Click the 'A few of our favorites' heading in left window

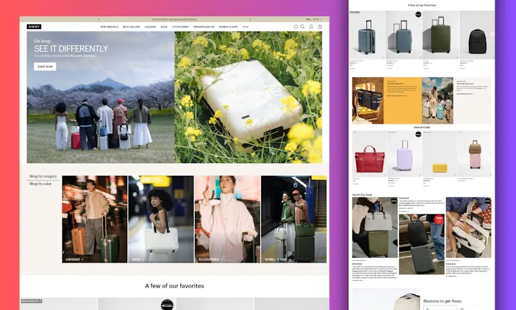click(174, 286)
